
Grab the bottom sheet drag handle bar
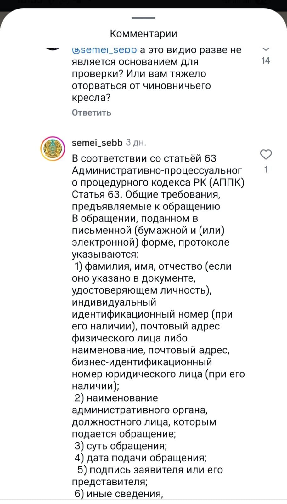pos(143,18)
